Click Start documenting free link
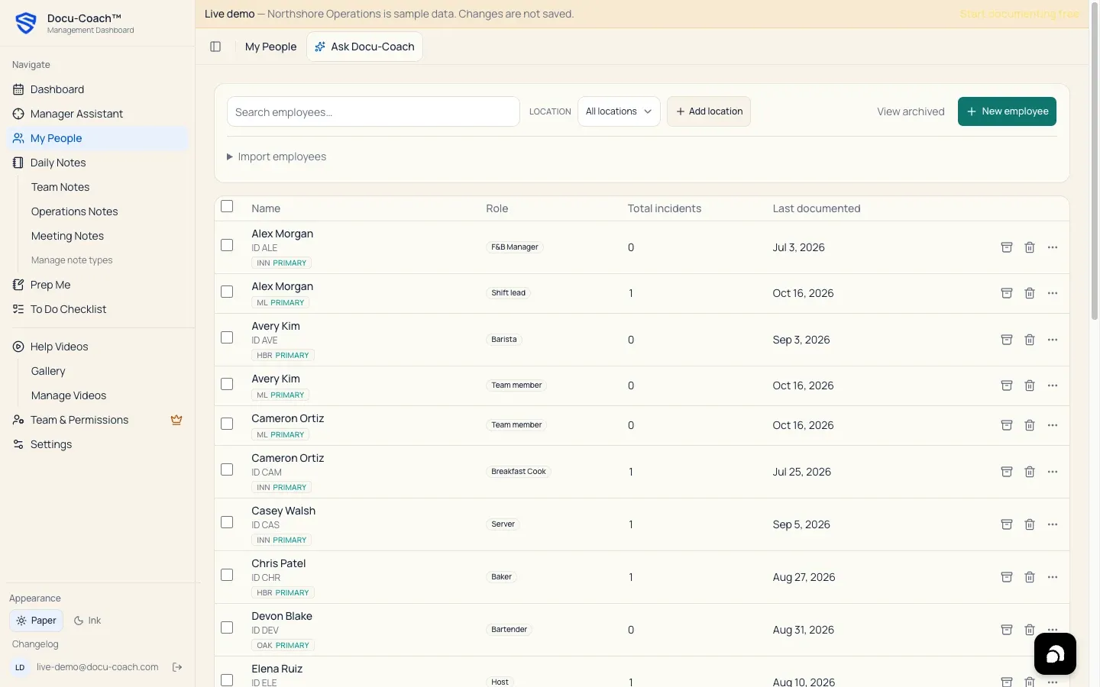1100x687 pixels. [1020, 14]
